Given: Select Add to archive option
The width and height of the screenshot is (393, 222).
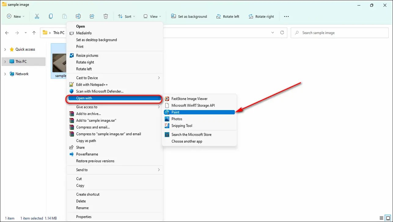Looking at the screenshot, I should pos(114,114).
